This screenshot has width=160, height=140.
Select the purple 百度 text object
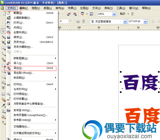[140, 82]
